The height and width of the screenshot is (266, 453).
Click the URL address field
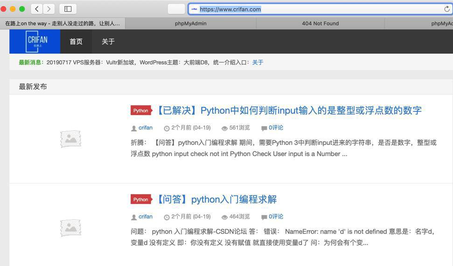[319, 9]
